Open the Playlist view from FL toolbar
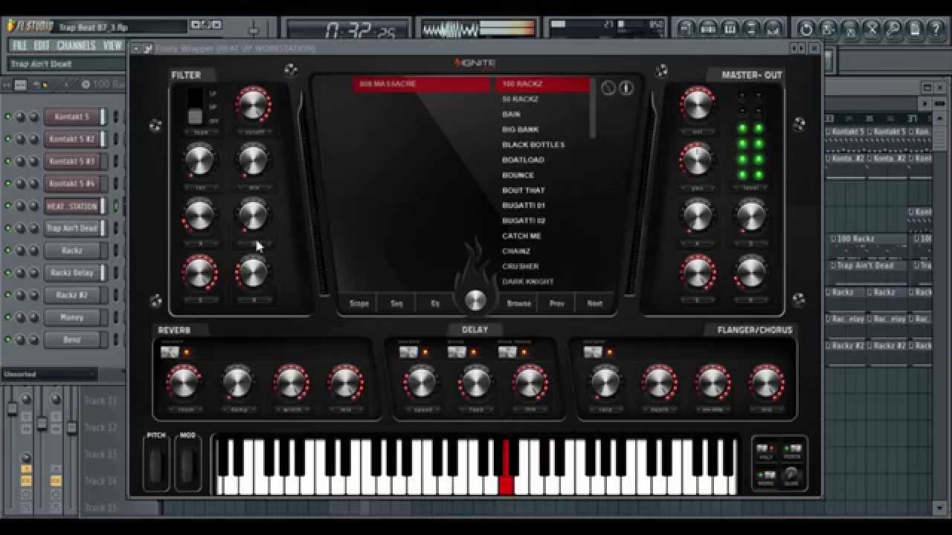This screenshot has width=952, height=535. 686,29
